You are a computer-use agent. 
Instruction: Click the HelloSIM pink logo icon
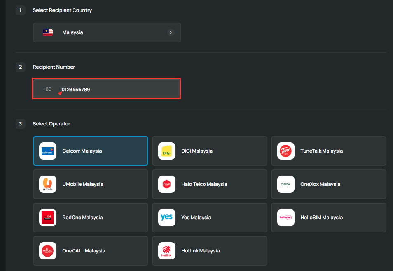coord(286,218)
